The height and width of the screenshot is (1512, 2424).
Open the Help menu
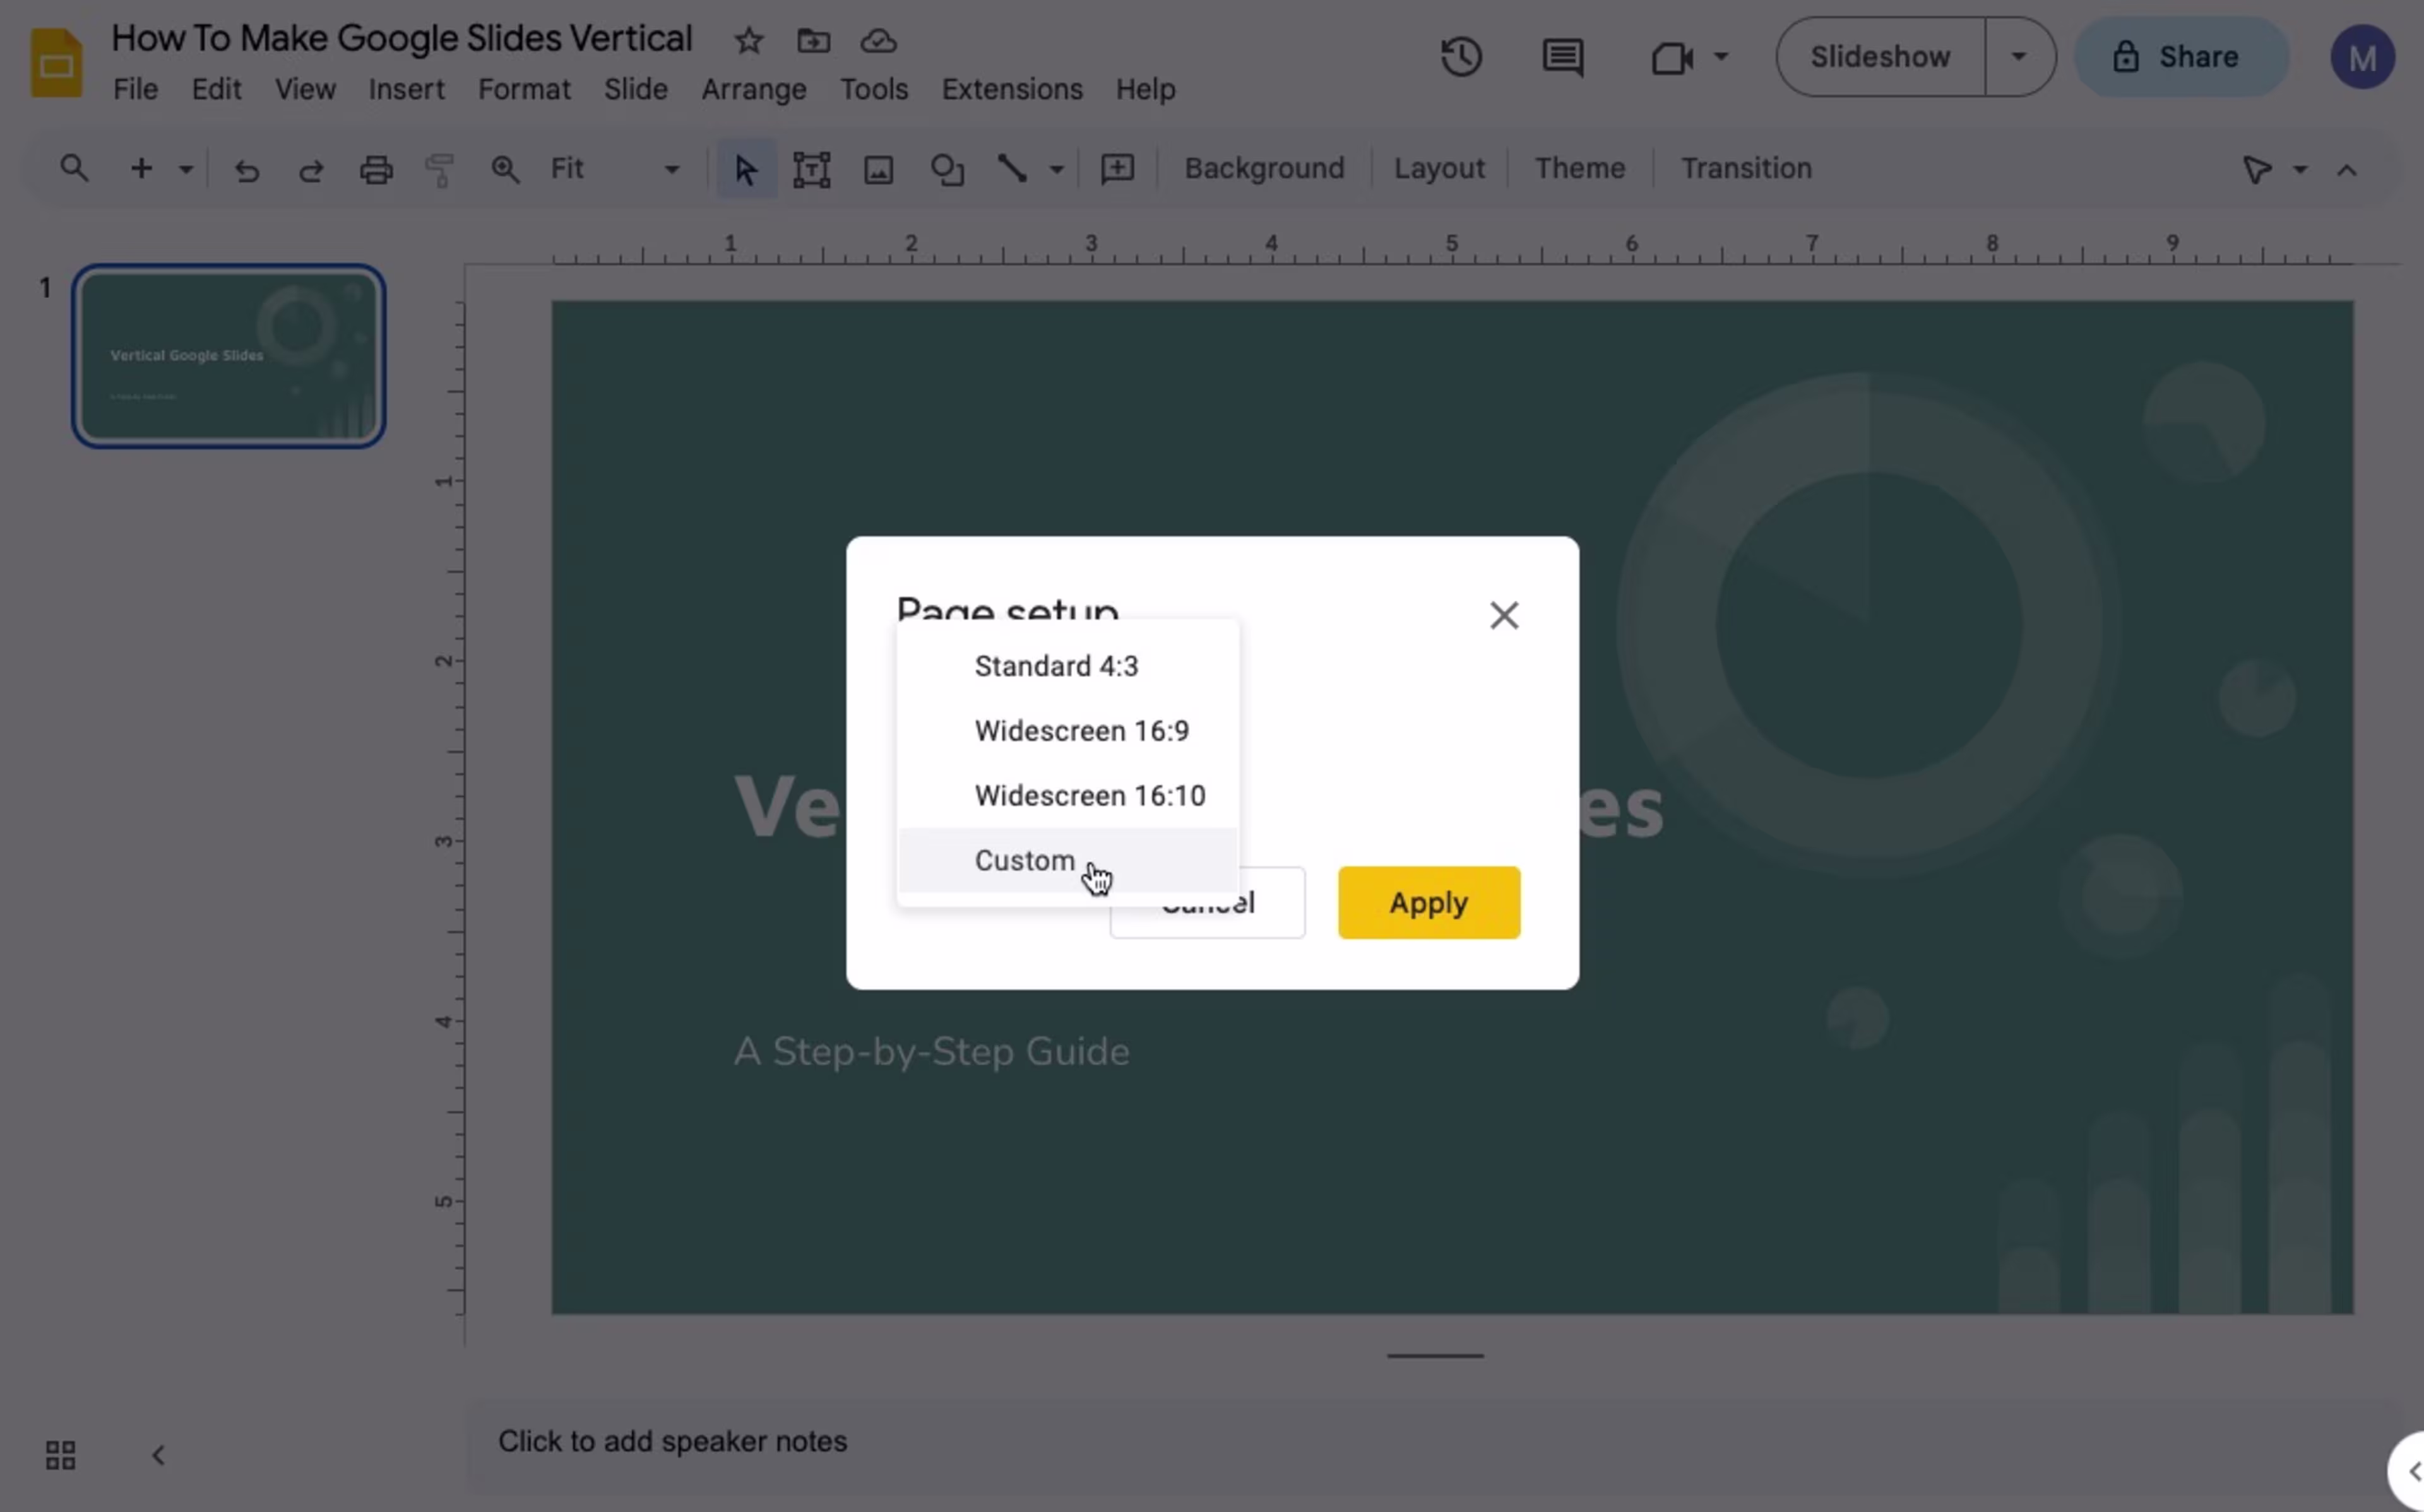point(1146,90)
